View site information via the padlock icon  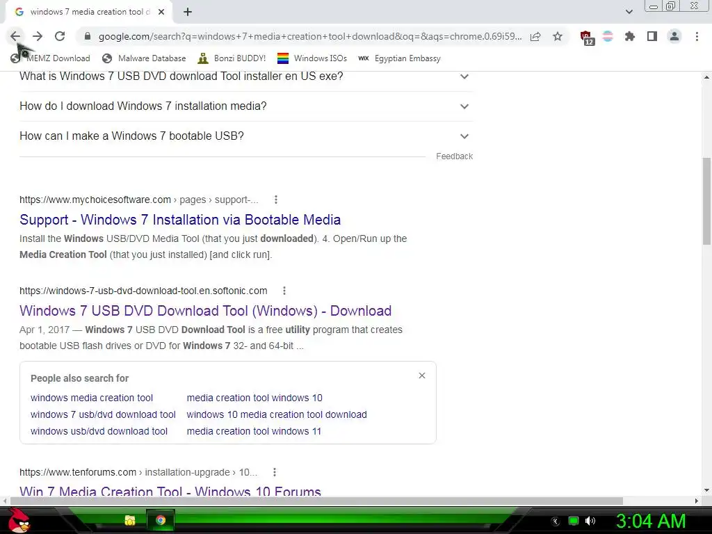pos(88,36)
